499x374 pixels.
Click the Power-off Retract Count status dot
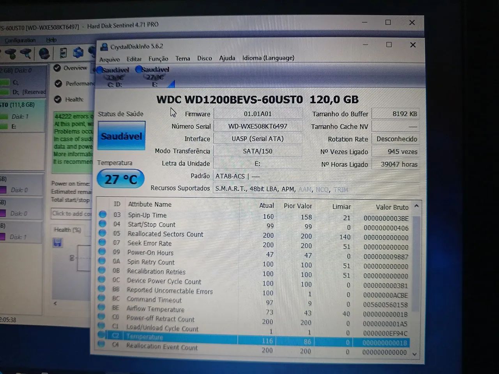[101, 316]
